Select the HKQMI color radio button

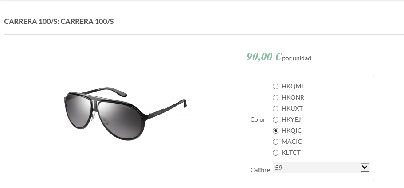click(x=275, y=86)
